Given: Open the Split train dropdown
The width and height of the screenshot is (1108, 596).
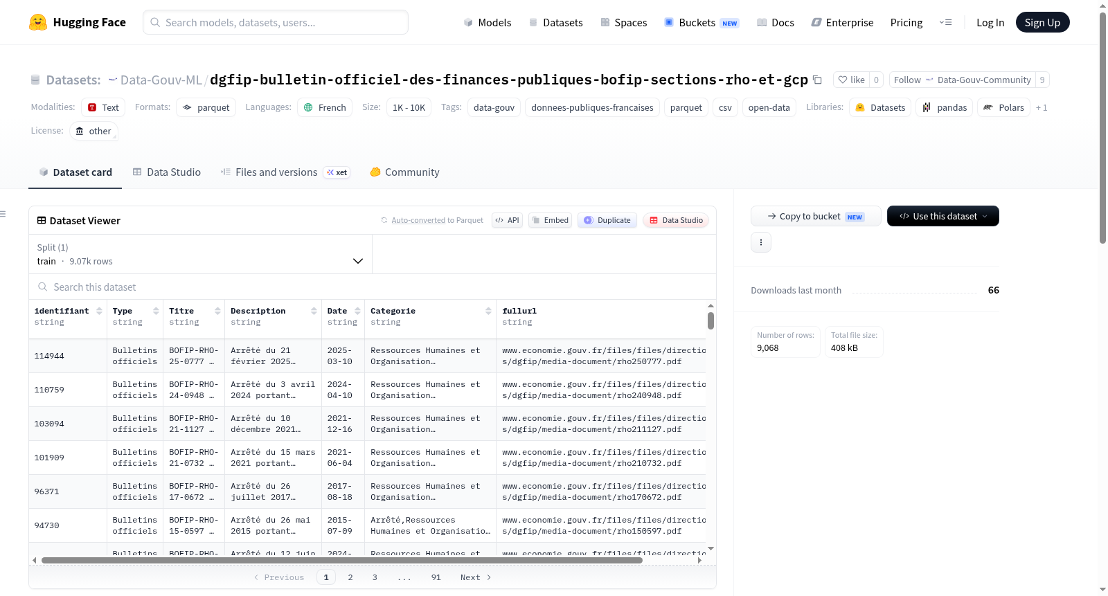Looking at the screenshot, I should [200, 254].
